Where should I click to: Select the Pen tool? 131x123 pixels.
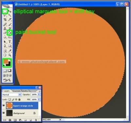(5, 46)
